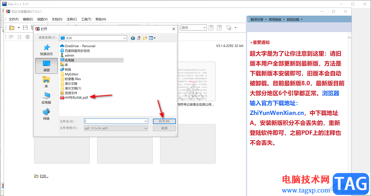Expand the 文件名 dropdown arrow

click(x=146, y=121)
